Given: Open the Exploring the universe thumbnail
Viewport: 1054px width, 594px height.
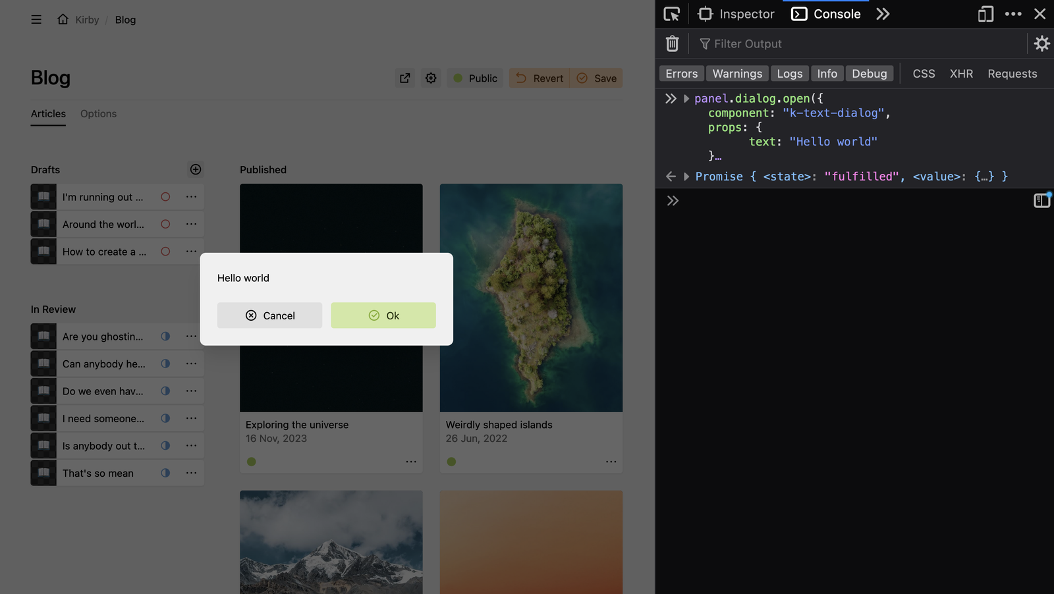Looking at the screenshot, I should click(331, 298).
